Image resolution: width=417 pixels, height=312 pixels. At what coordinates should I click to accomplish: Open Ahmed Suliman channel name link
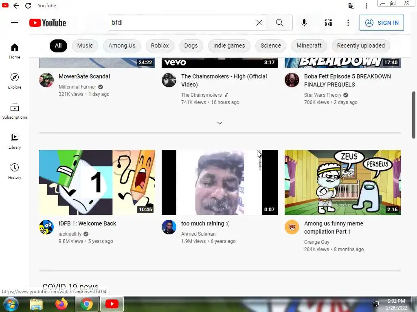tap(198, 234)
